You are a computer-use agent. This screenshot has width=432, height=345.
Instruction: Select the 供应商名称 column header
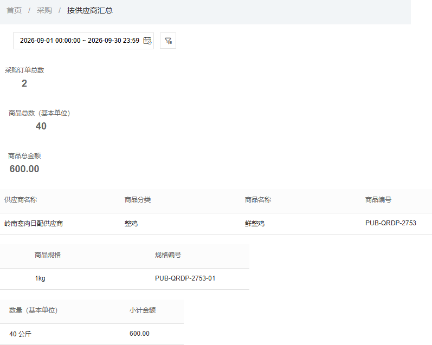pyautogui.click(x=21, y=200)
